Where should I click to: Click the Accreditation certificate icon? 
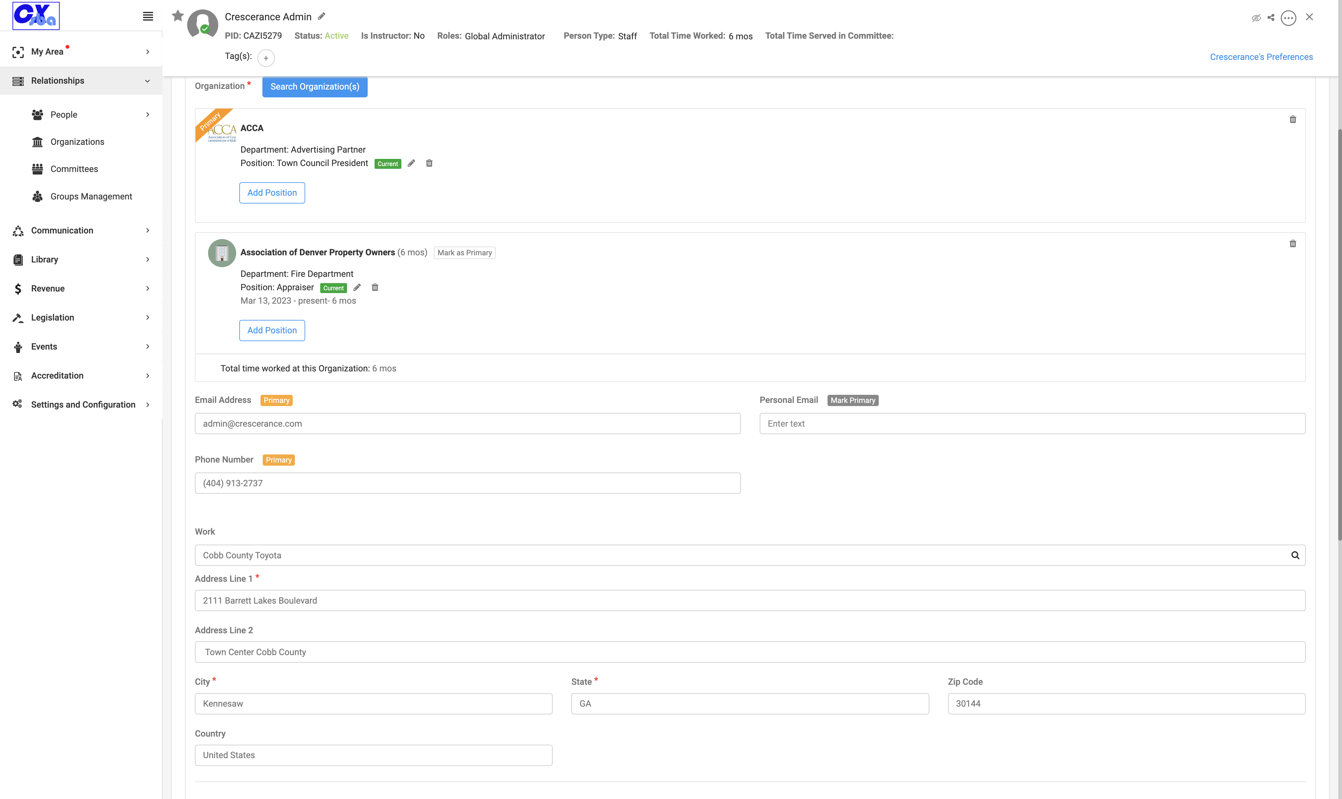(x=18, y=376)
